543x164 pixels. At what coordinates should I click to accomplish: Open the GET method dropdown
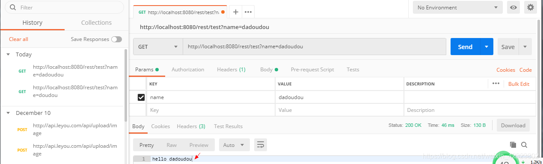pyautogui.click(x=158, y=47)
